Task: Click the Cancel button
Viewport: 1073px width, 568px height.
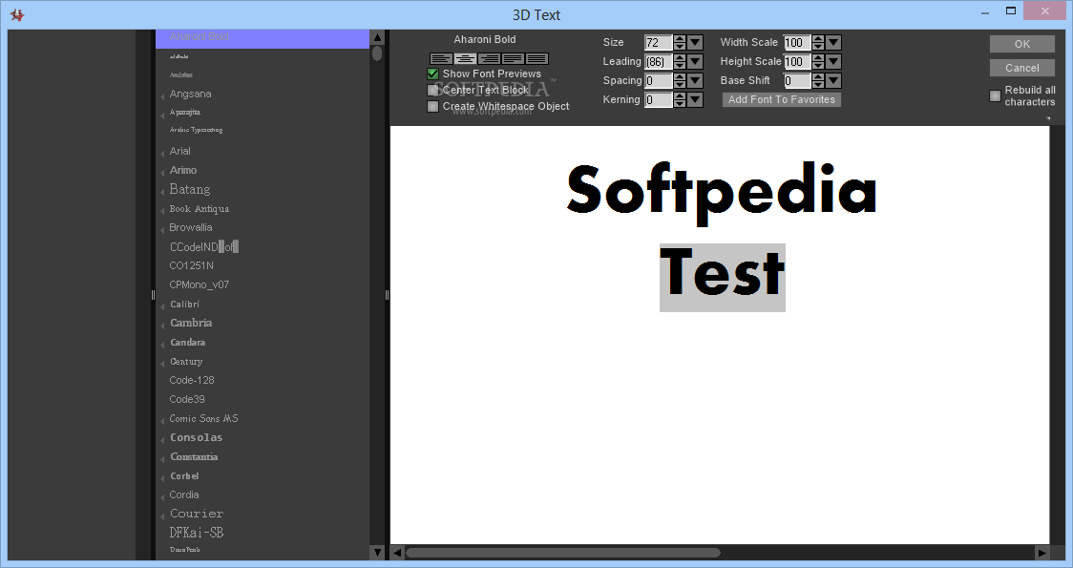Action: [x=1021, y=68]
